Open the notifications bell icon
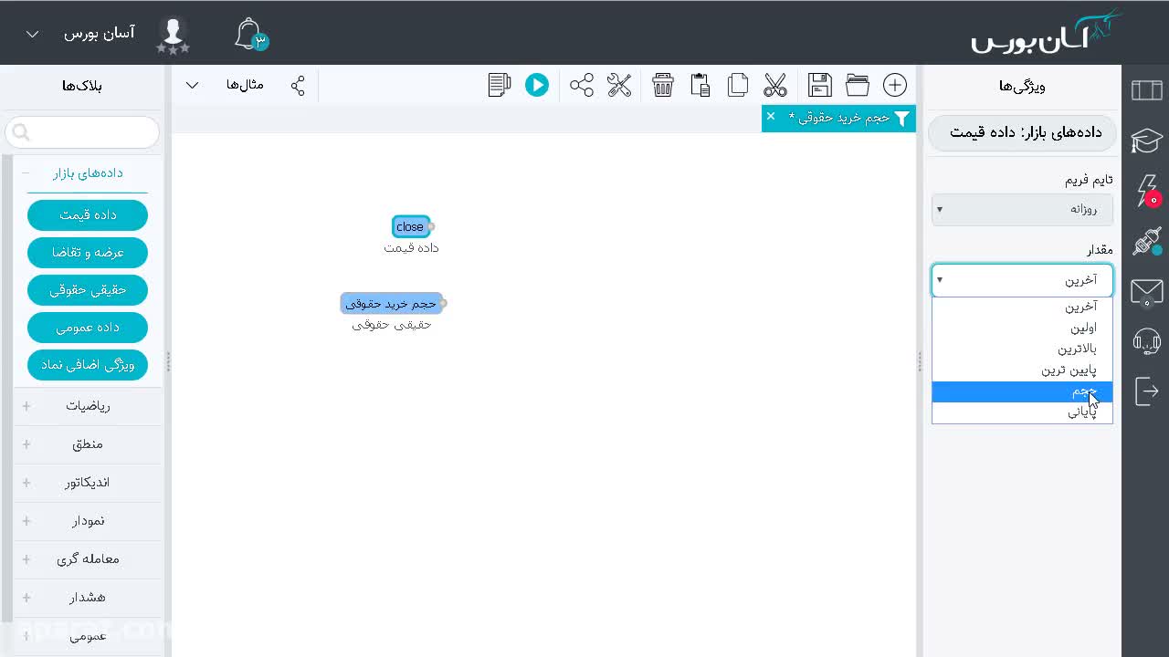Image resolution: width=1169 pixels, height=657 pixels. tap(249, 35)
